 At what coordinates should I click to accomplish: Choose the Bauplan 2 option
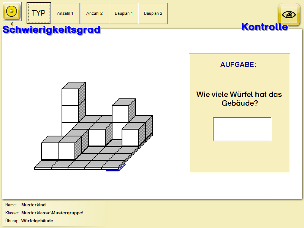pyautogui.click(x=153, y=13)
